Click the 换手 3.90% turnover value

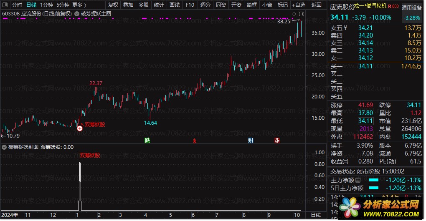[365, 146]
